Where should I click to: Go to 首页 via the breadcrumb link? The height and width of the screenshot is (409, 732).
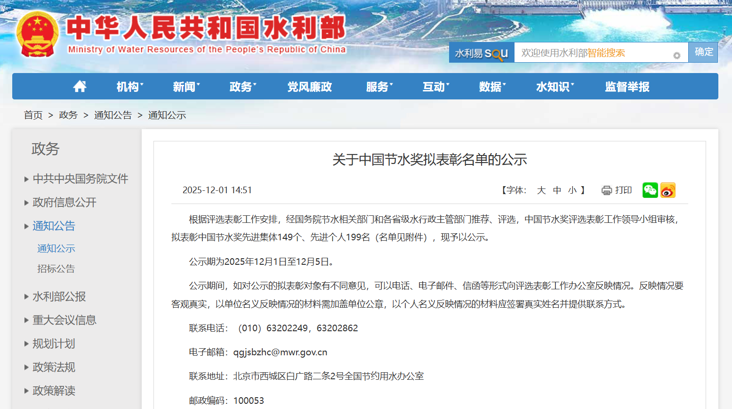click(x=32, y=115)
